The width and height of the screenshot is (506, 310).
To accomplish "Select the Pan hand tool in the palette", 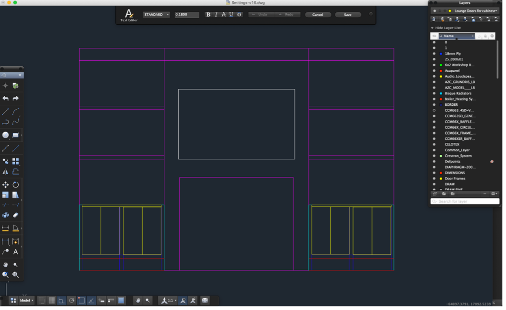I will (5, 265).
